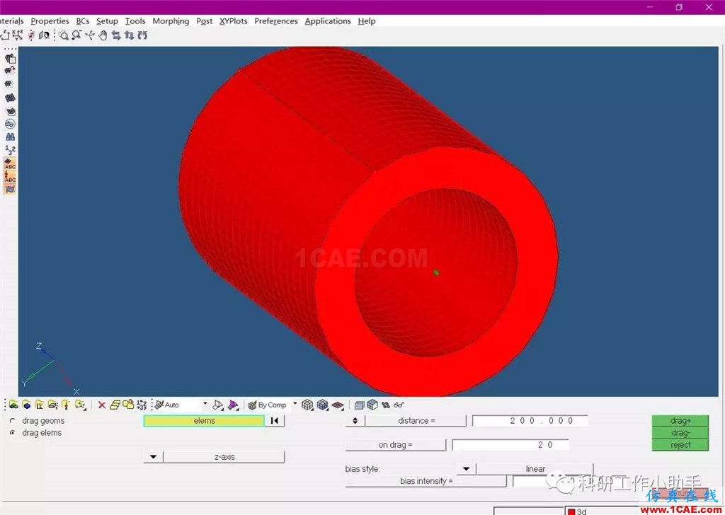Screen dimensions: 725x515
Task: Click the red X delete icon
Action: click(x=102, y=405)
